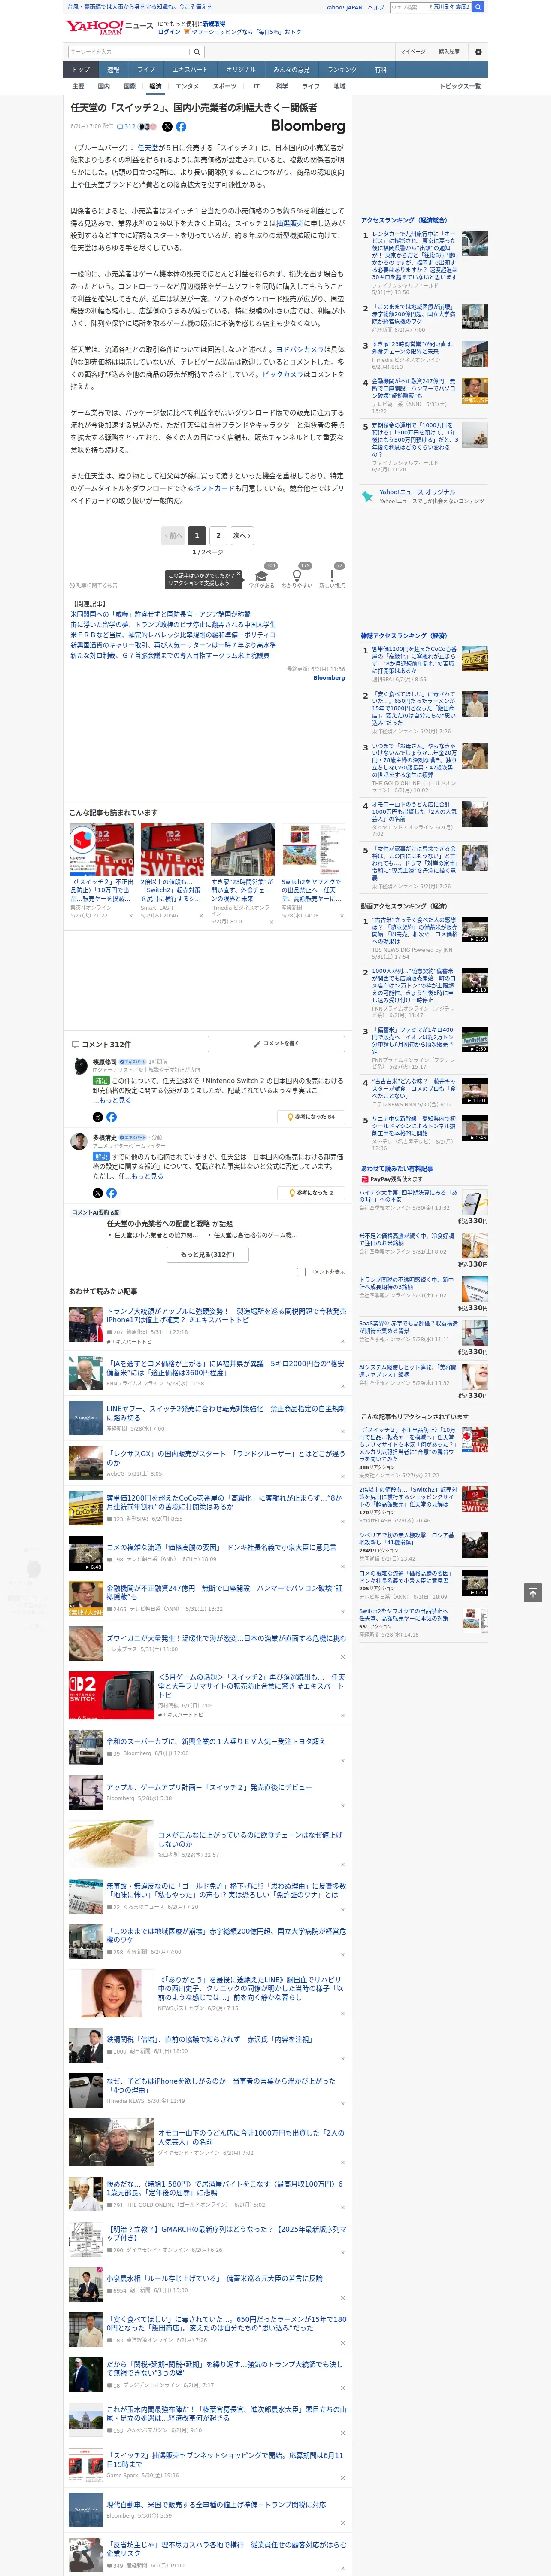
Task: Open page 2 of the article
Action: tap(218, 536)
